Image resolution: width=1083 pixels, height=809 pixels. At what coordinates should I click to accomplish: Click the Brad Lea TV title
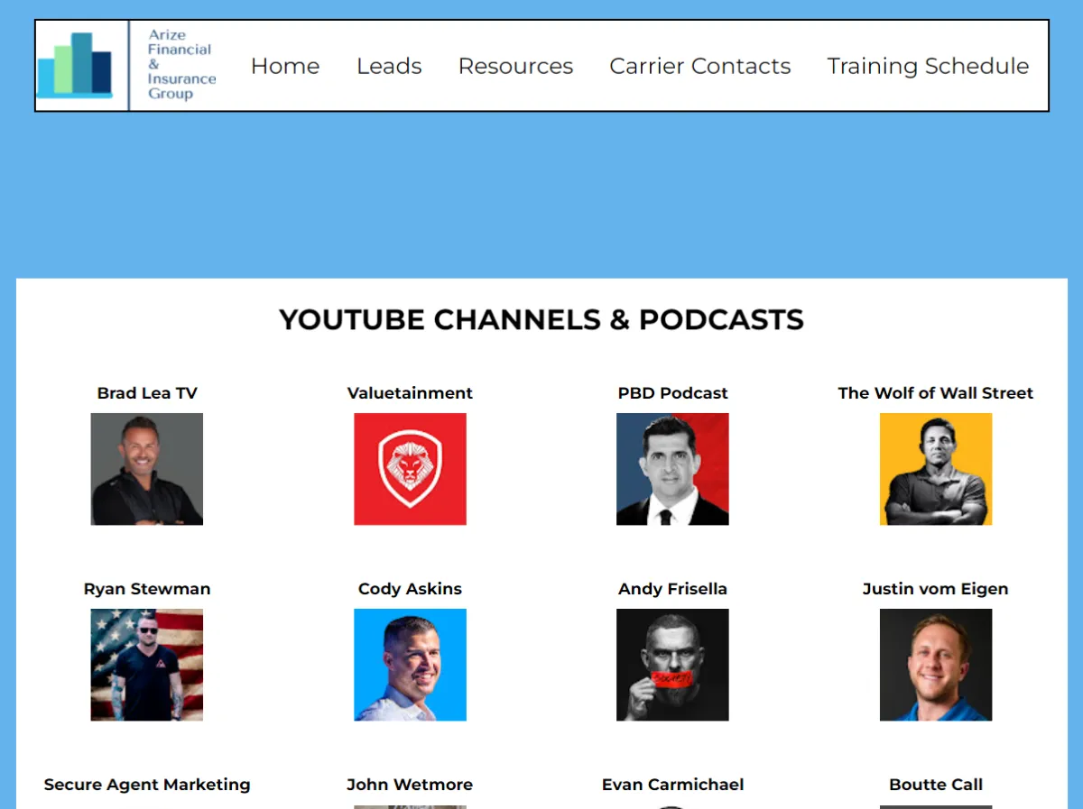click(x=147, y=393)
